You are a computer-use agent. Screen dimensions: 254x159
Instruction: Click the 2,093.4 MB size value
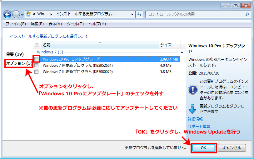(169, 59)
